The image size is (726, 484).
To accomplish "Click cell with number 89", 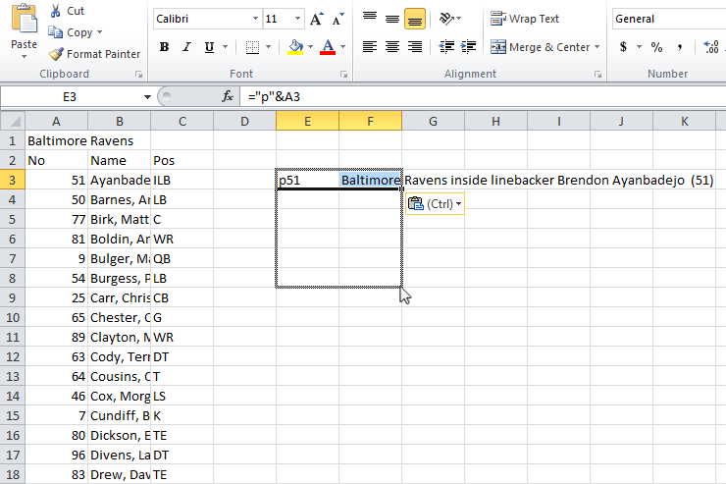I will coord(56,337).
